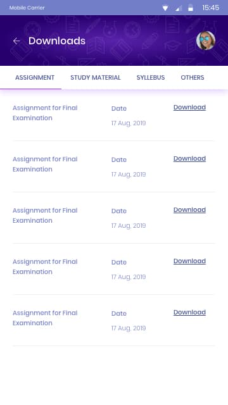Switch to the Assignment tab
The width and height of the screenshot is (228, 405).
point(35,77)
